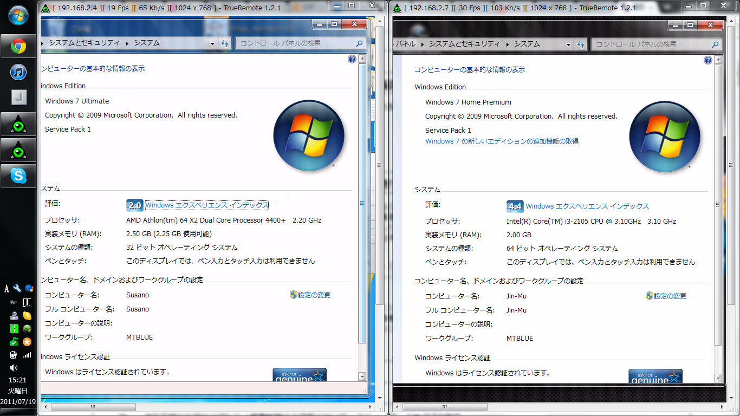Open the volume speaker tray icon
740x416 pixels.
point(14,368)
